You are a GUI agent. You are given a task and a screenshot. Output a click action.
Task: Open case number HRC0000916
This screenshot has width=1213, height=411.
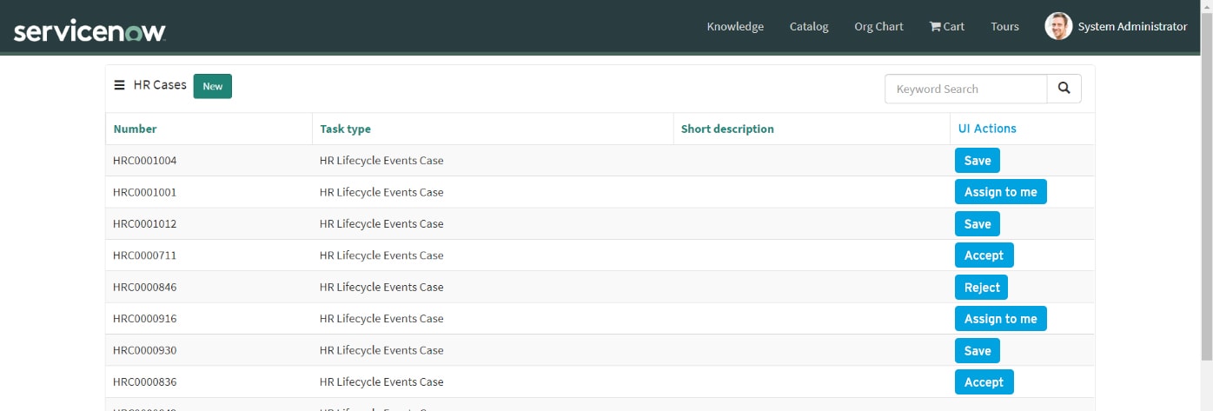(145, 319)
